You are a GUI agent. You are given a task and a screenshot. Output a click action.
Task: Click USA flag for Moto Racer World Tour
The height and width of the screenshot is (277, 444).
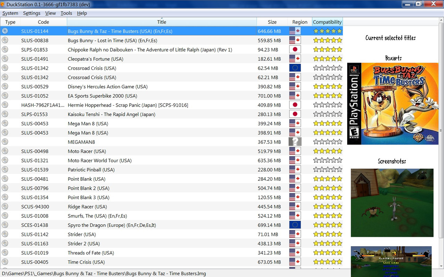tap(295, 160)
